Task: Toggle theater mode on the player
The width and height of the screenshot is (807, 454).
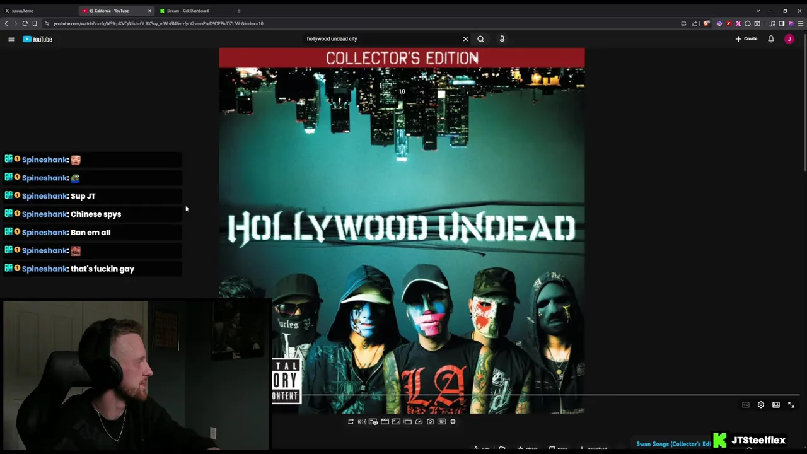Action: [x=776, y=405]
